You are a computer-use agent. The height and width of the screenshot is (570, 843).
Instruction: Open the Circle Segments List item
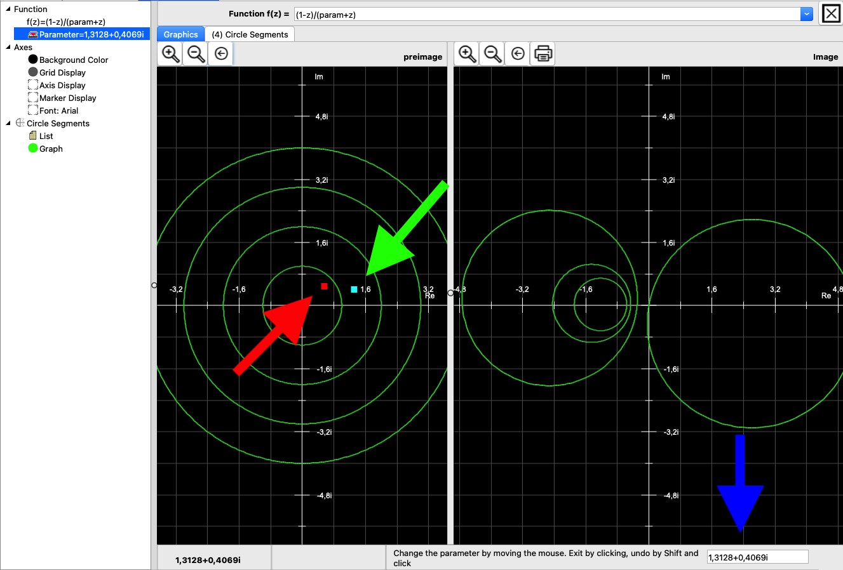[x=46, y=136]
